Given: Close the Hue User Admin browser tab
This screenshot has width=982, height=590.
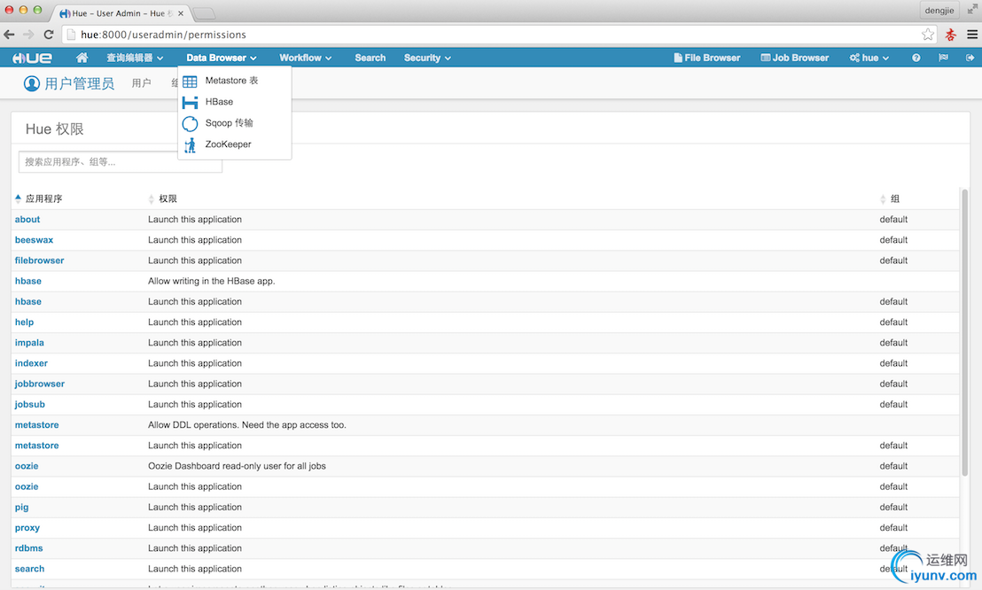Looking at the screenshot, I should [181, 13].
